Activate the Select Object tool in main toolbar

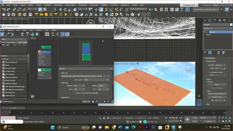point(40,10)
